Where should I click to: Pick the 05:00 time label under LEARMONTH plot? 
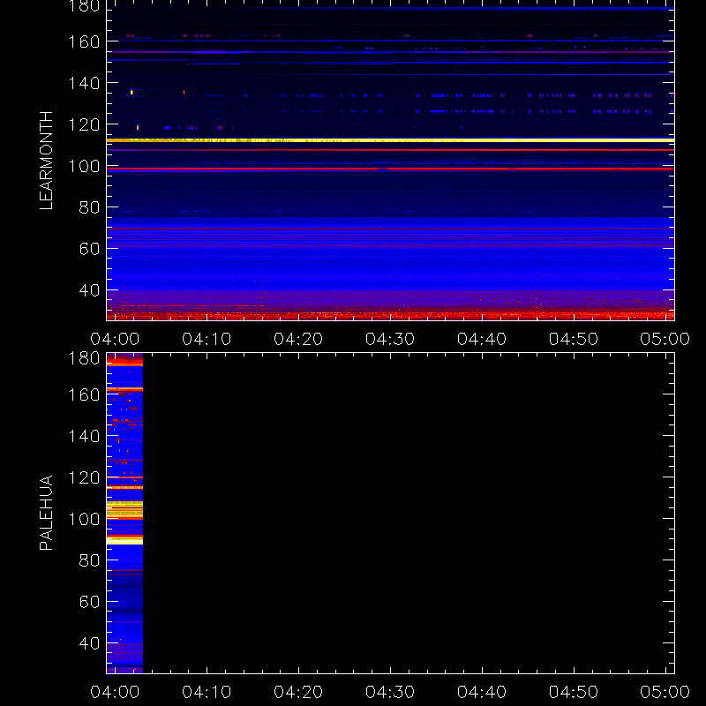665,339
